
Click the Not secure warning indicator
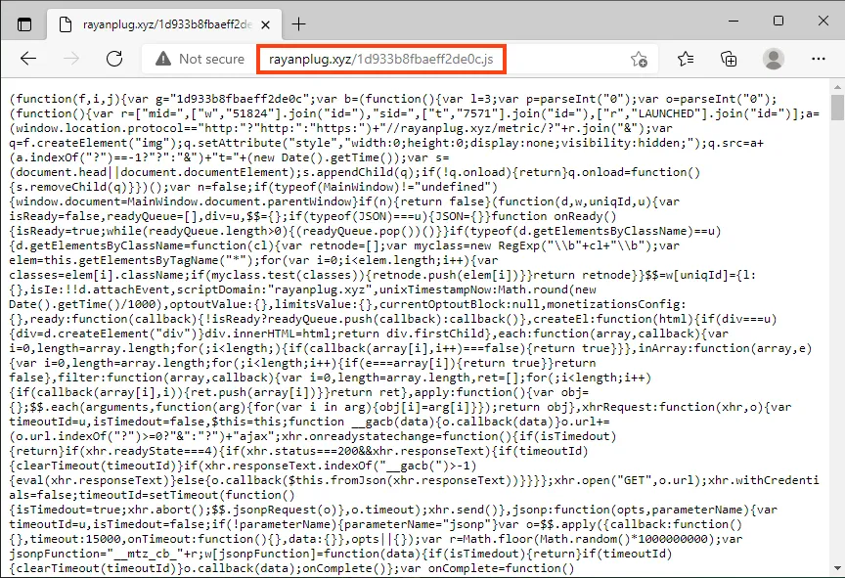click(x=200, y=59)
